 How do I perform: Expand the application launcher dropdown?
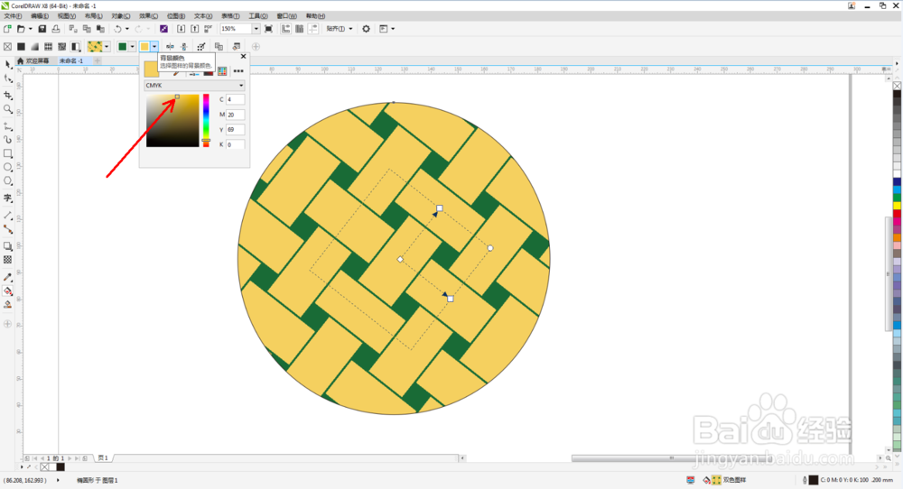(x=393, y=29)
